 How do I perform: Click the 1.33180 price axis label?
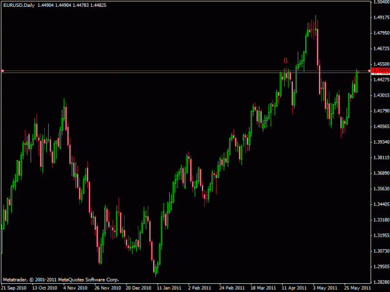[381, 220]
